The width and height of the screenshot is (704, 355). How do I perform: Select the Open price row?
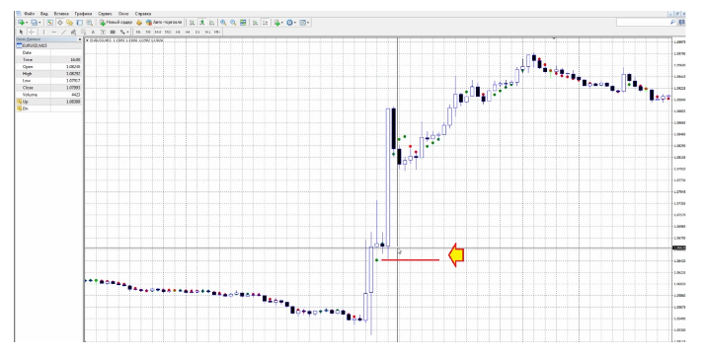49,66
